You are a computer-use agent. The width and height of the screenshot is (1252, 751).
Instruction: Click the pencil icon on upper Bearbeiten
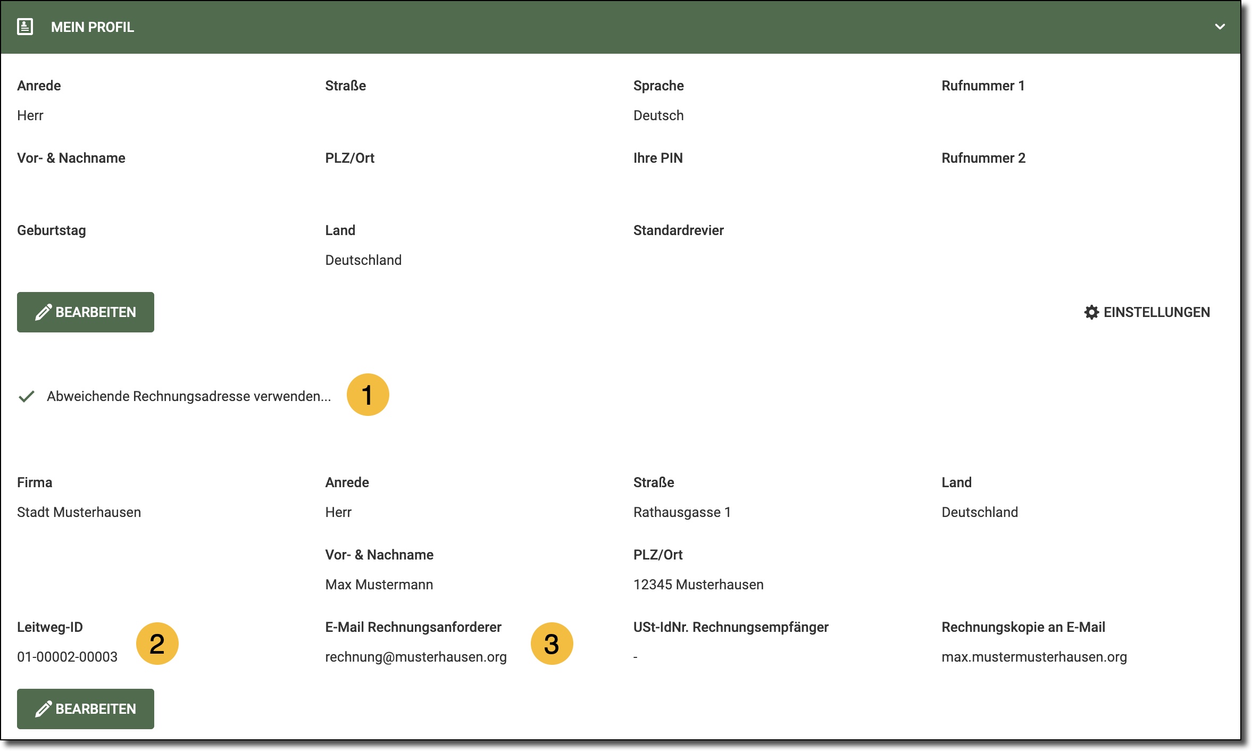(x=43, y=312)
